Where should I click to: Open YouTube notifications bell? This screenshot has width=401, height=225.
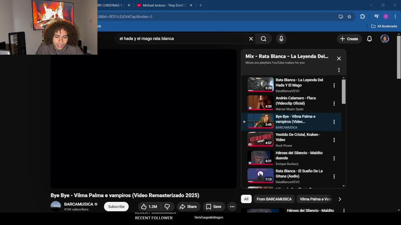[369, 39]
